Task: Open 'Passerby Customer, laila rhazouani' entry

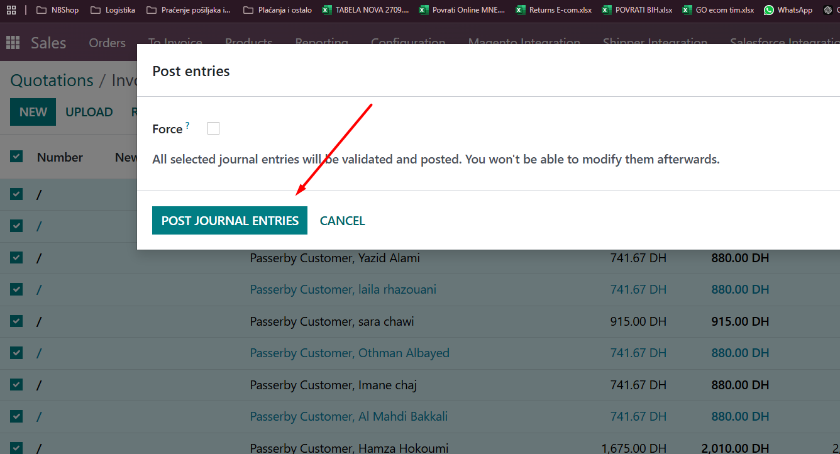Action: (343, 289)
